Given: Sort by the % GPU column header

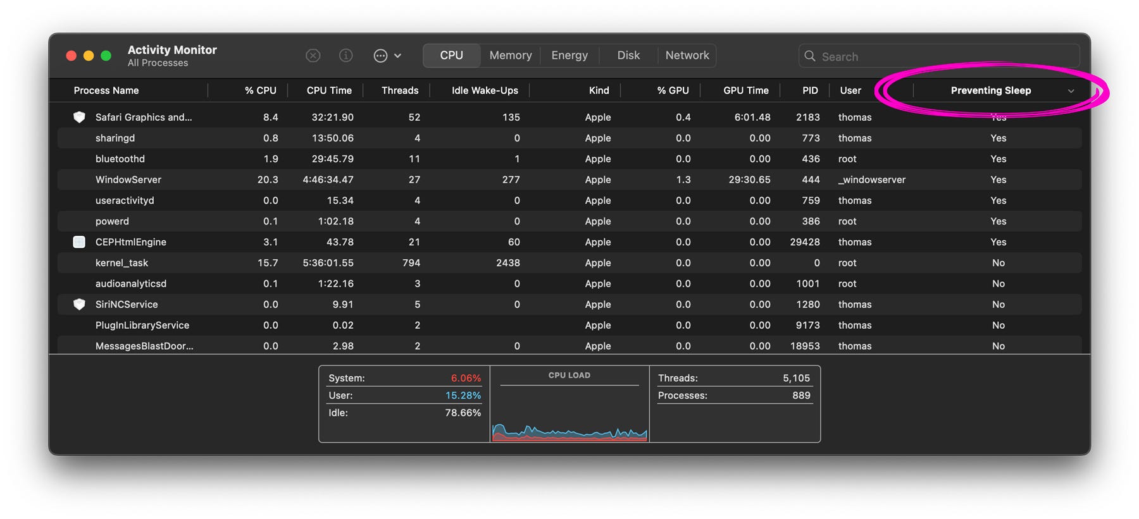Looking at the screenshot, I should click(x=673, y=90).
